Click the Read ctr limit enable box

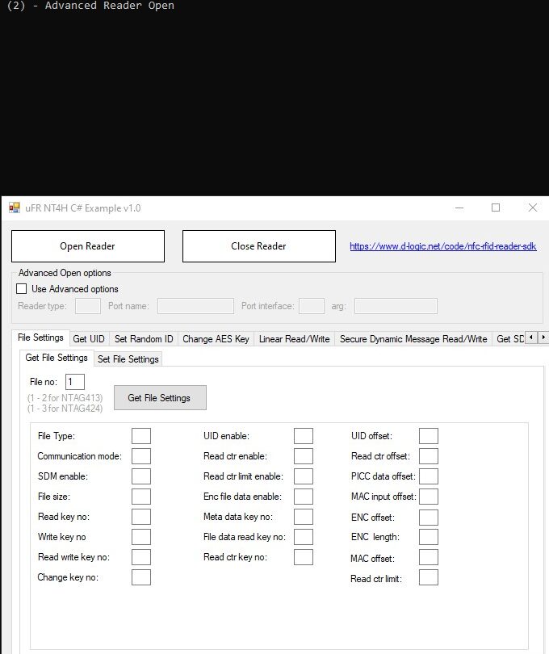coord(304,476)
